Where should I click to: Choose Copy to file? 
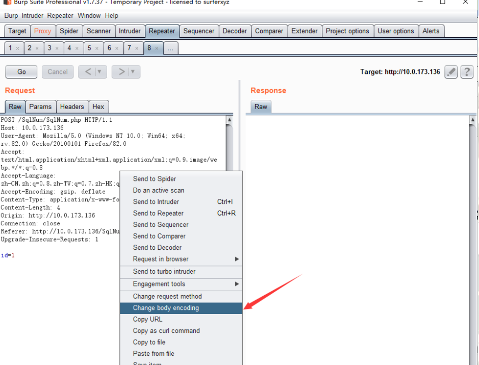point(181,343)
